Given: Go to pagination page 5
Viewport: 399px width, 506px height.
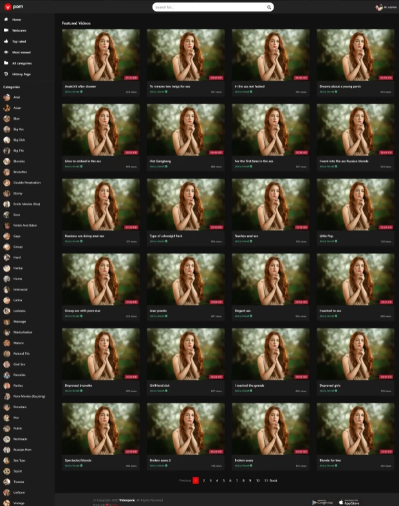Looking at the screenshot, I should point(223,480).
